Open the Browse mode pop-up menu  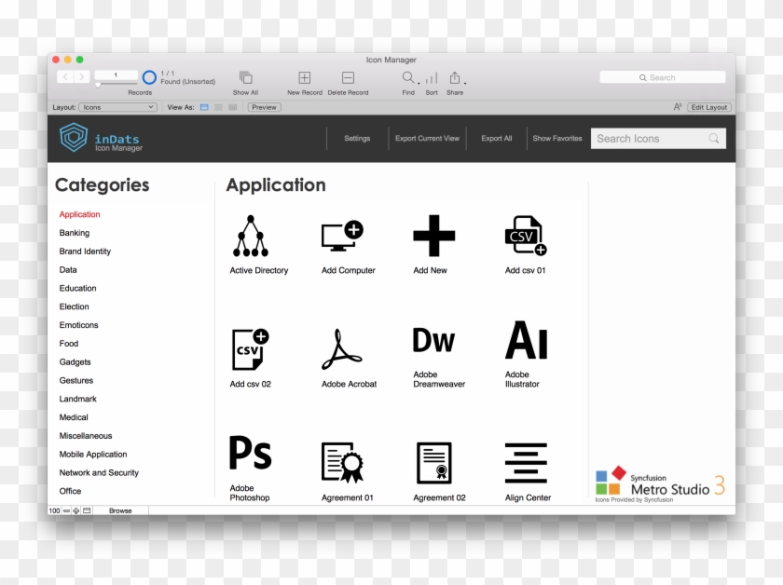120,510
